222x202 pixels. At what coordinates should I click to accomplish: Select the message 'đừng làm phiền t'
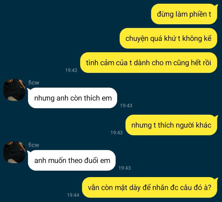184,14
